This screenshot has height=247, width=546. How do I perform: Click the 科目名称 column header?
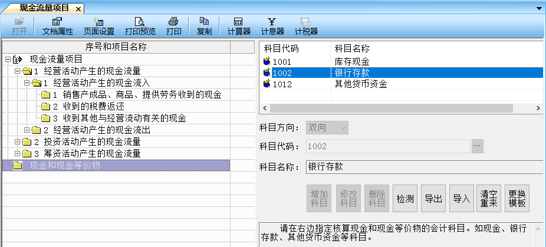[437, 48]
